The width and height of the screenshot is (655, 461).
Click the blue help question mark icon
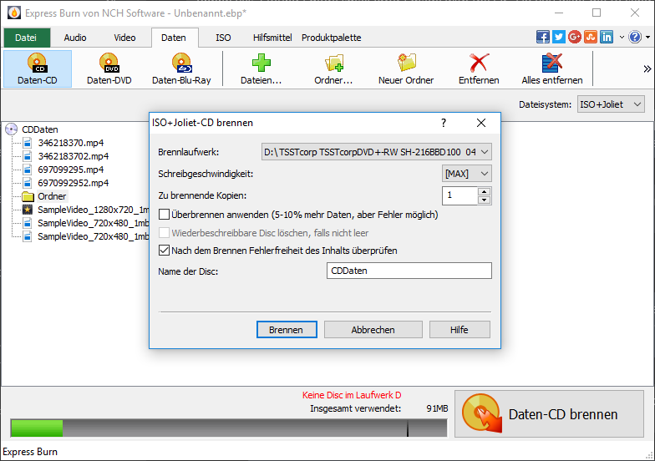635,37
